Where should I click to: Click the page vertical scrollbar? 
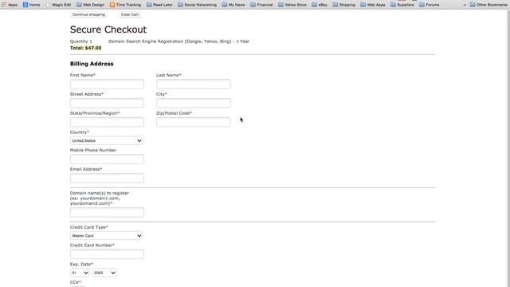coord(508,148)
